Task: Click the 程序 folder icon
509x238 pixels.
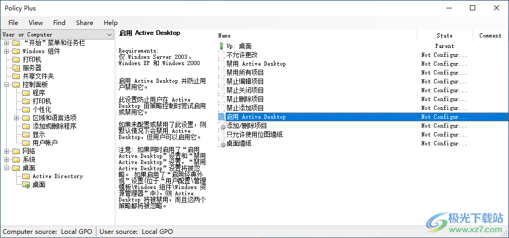Action: click(26, 93)
